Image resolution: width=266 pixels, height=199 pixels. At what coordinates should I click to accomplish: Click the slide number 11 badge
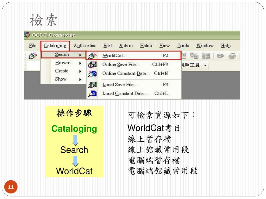click(11, 187)
